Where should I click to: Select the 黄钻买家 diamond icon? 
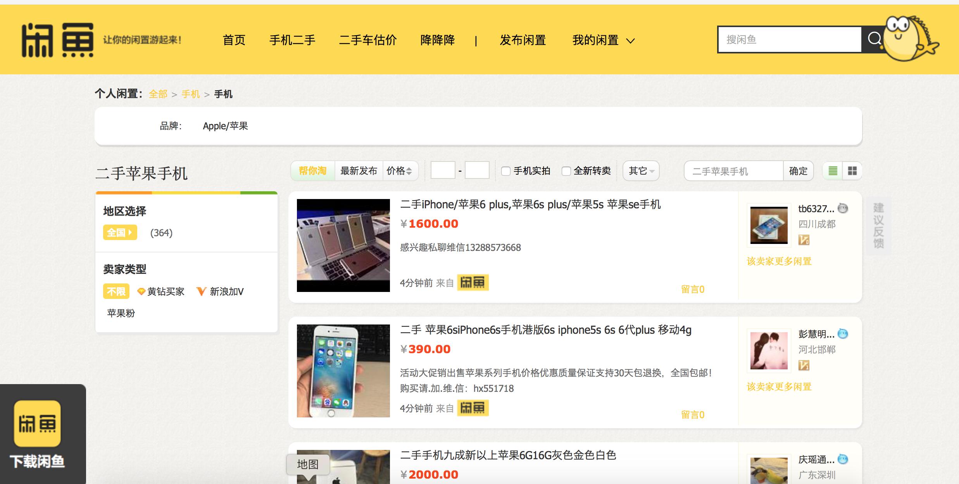(141, 291)
